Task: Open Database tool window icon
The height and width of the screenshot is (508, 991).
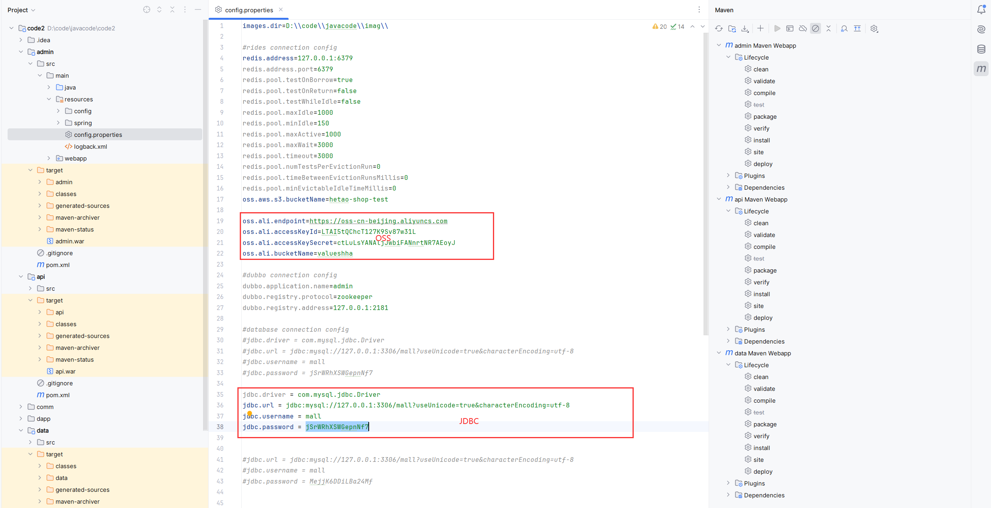Action: (x=981, y=49)
